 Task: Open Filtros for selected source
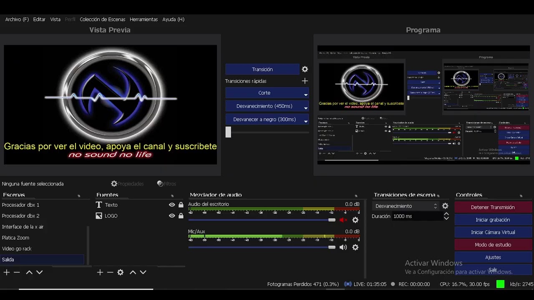160,184
